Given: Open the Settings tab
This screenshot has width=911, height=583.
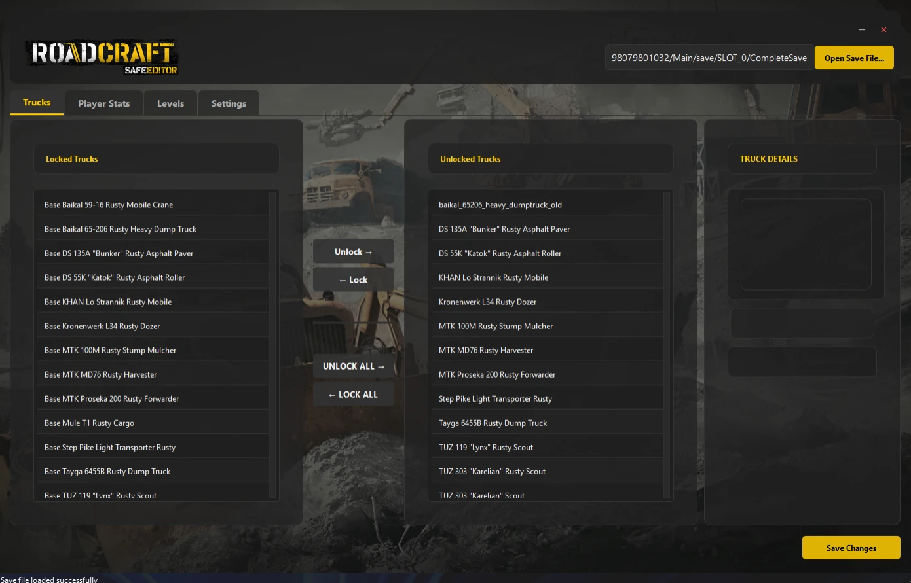Looking at the screenshot, I should (229, 103).
